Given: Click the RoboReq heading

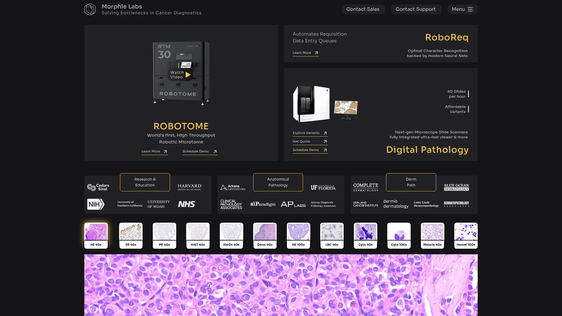Looking at the screenshot, I should [x=447, y=37].
